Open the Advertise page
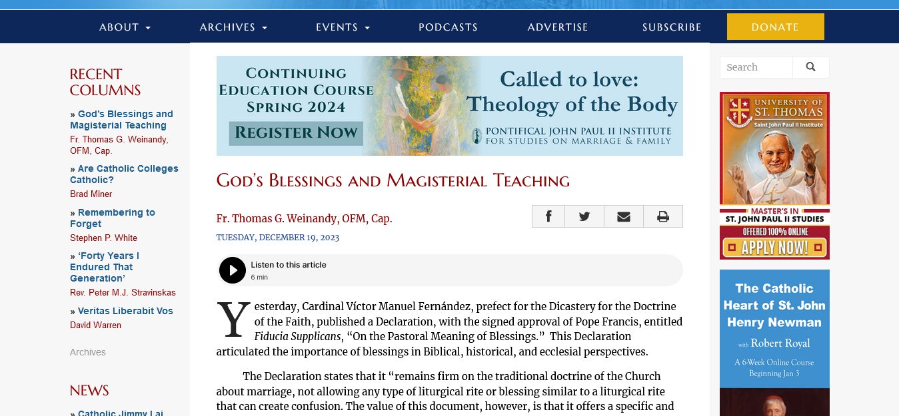This screenshot has width=899, height=416. [558, 27]
